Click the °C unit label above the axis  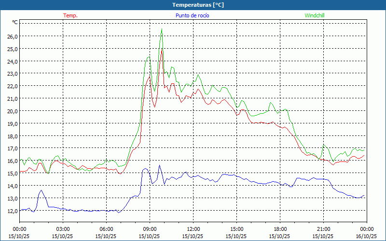click(15, 22)
